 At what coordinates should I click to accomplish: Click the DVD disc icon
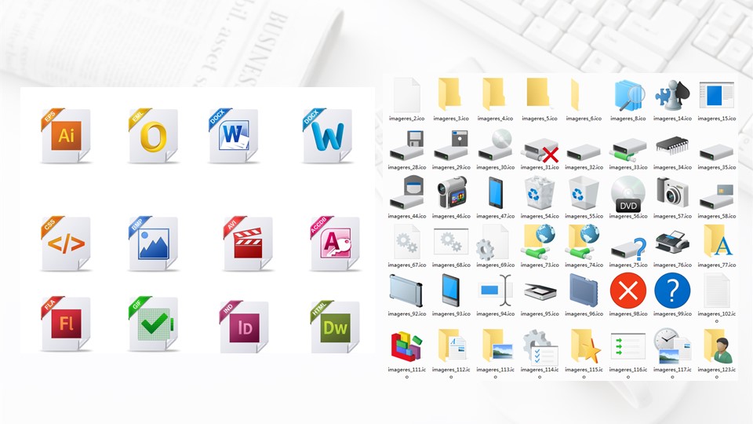[x=628, y=194]
